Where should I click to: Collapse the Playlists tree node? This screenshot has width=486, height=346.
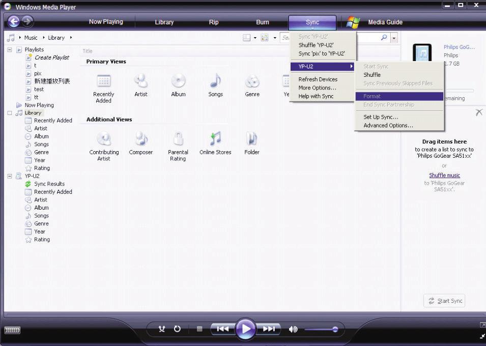(10, 49)
